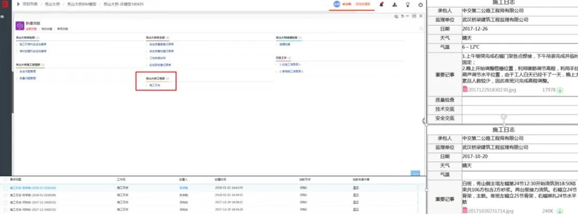Click date value 2017-12-26 in log
This screenshot has width=578, height=214.
[x=475, y=28]
